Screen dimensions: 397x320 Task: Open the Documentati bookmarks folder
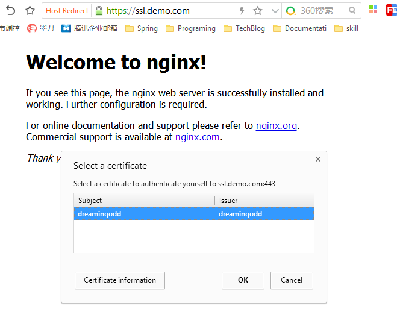pyautogui.click(x=299, y=28)
